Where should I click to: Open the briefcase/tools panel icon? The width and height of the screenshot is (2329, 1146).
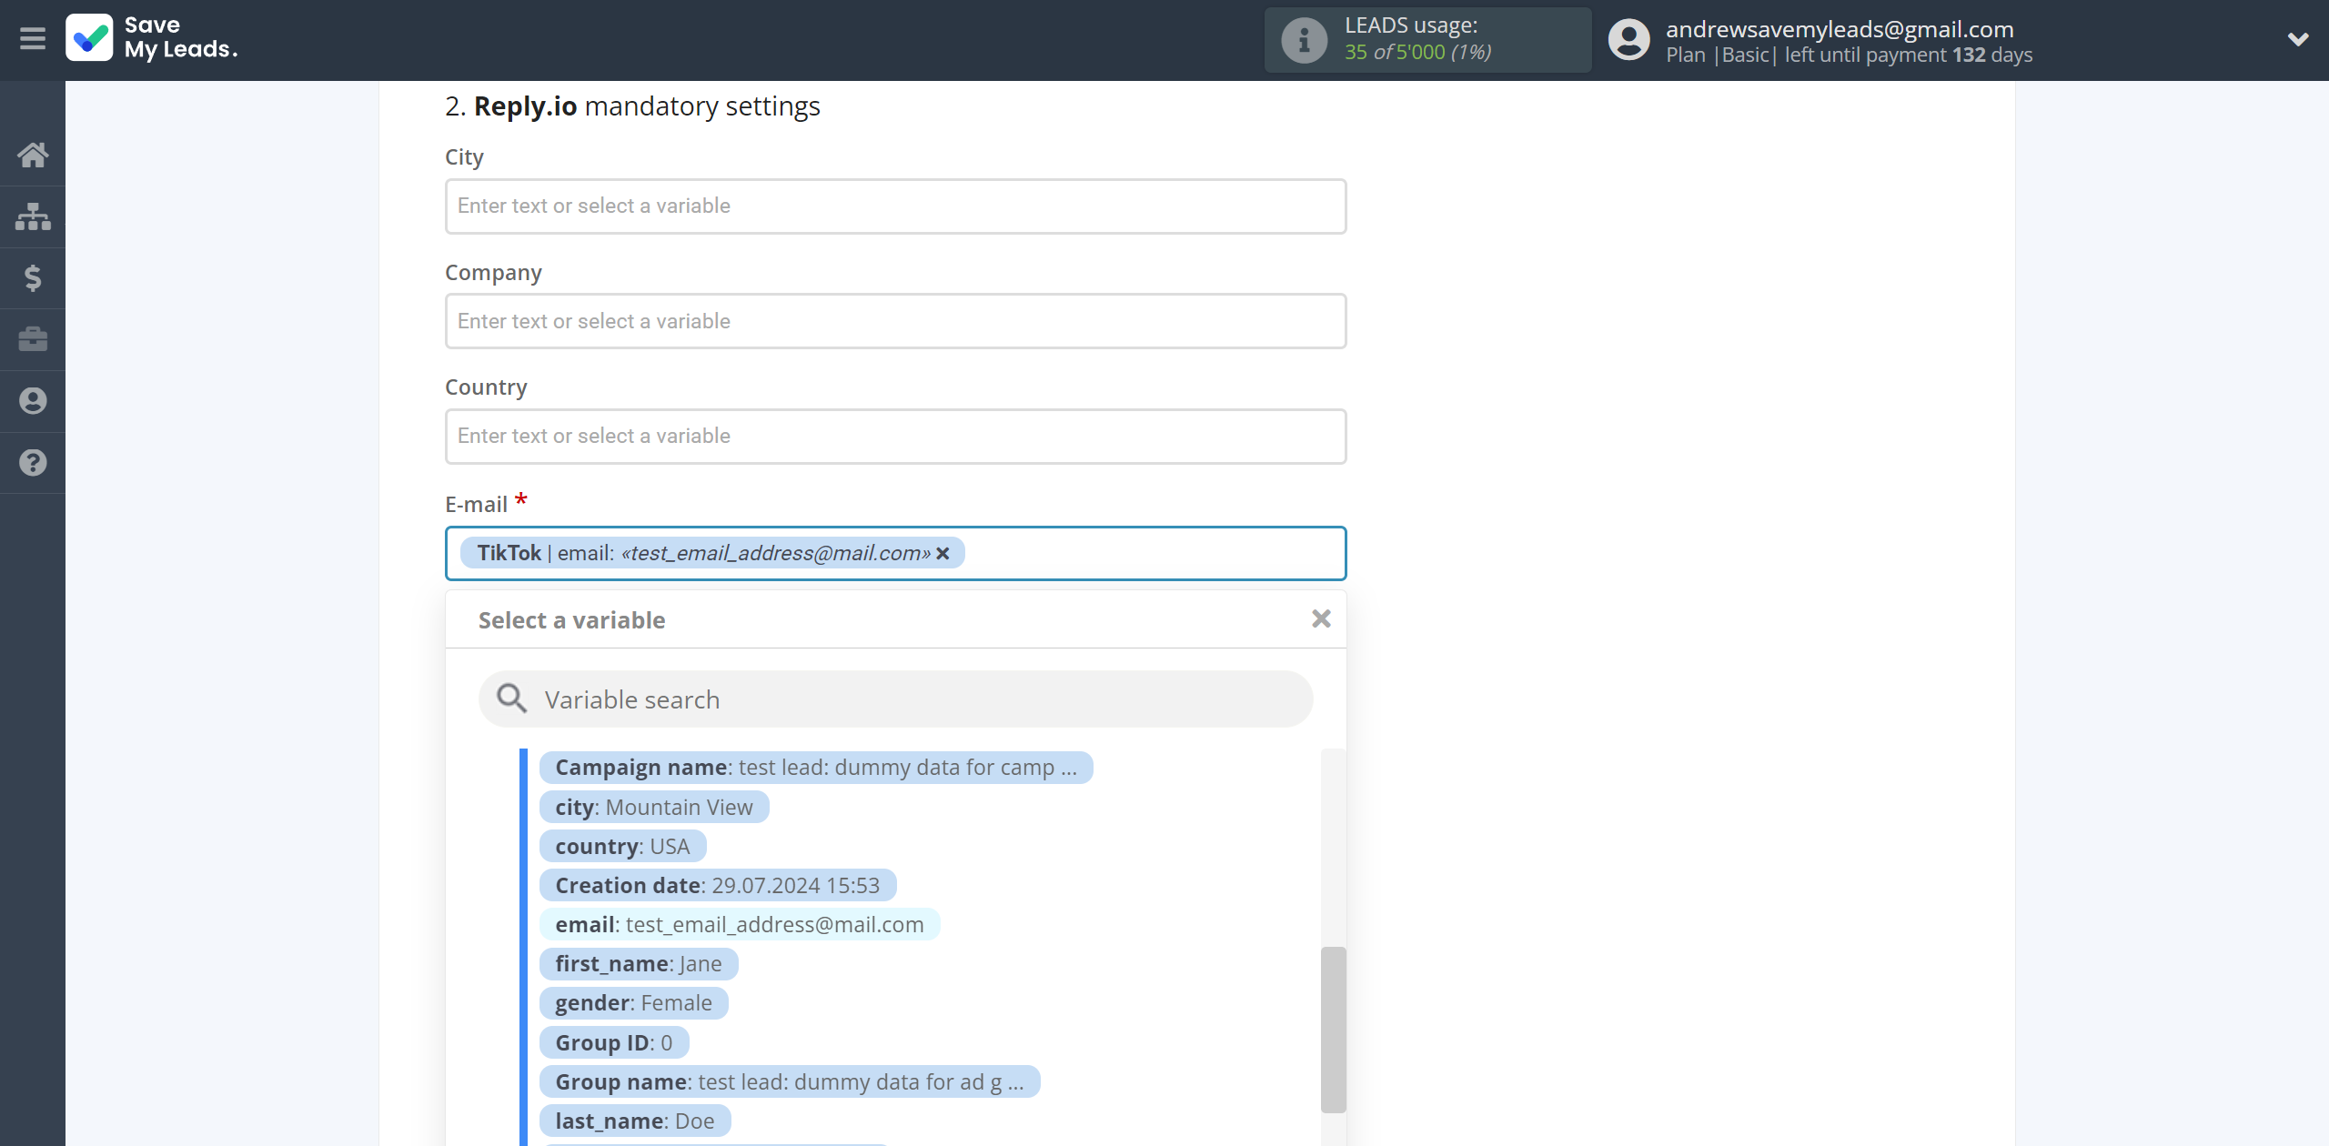pos(33,338)
